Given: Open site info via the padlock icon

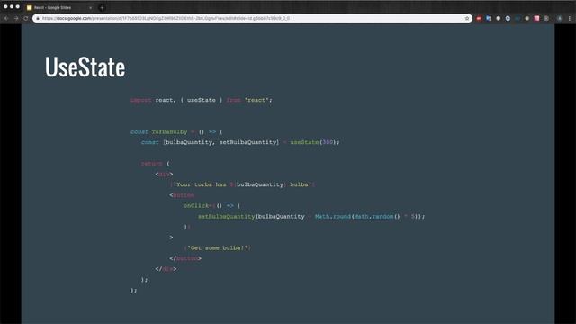Looking at the screenshot, I should (x=38, y=18).
